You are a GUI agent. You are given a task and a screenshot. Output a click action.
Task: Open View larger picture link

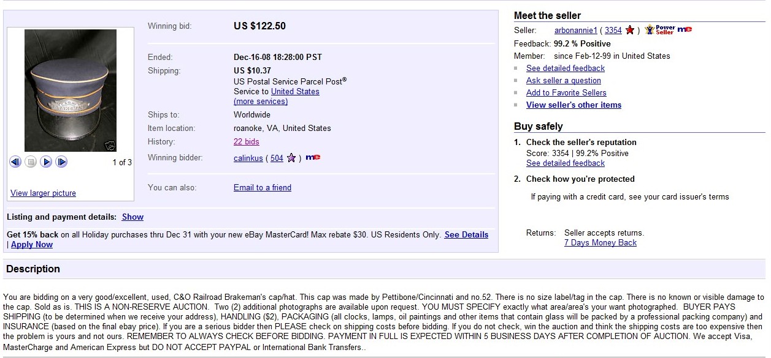43,193
